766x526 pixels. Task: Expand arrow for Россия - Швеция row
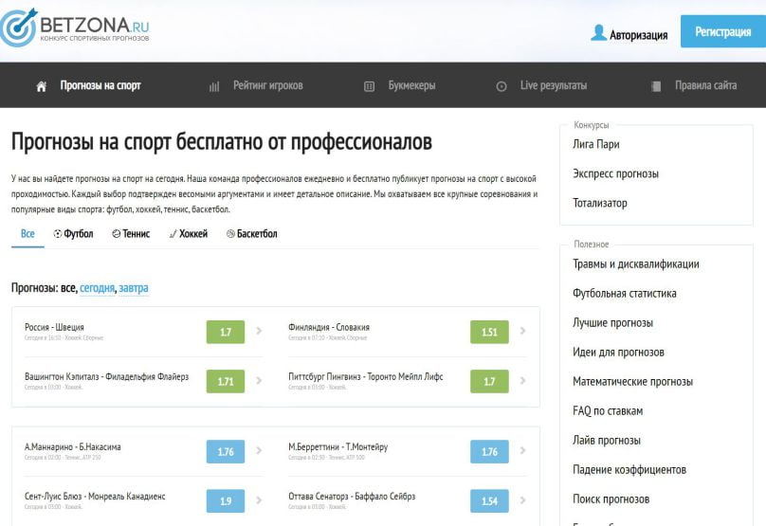point(259,331)
